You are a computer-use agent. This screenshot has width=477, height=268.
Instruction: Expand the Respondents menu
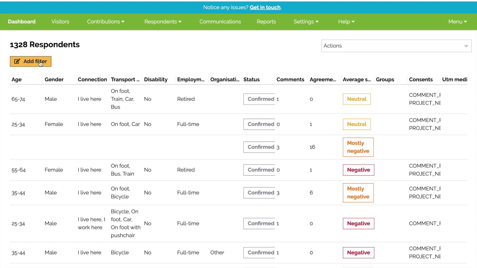click(x=163, y=22)
